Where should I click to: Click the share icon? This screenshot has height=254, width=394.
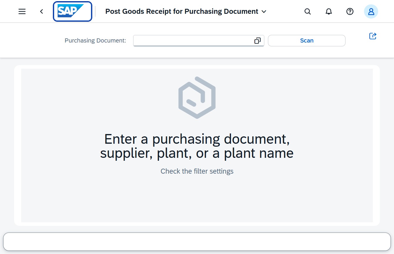click(x=373, y=36)
